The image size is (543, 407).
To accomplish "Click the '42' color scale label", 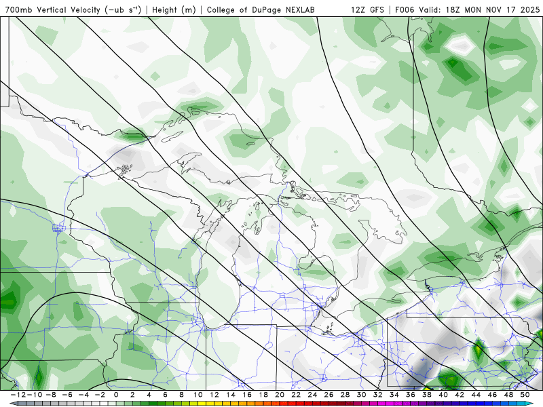I will 460,395.
